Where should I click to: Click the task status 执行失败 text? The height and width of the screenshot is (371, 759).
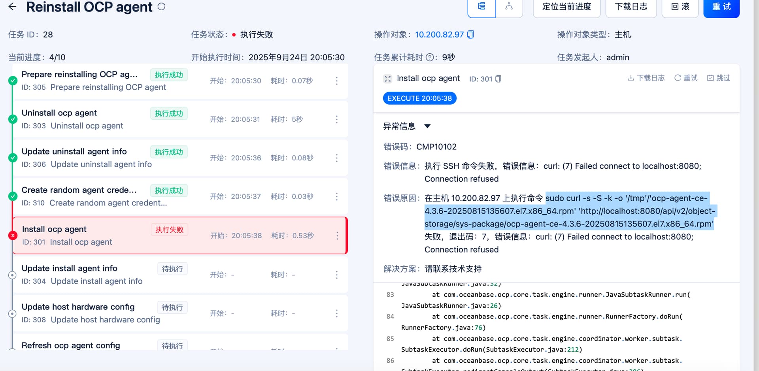coord(257,35)
